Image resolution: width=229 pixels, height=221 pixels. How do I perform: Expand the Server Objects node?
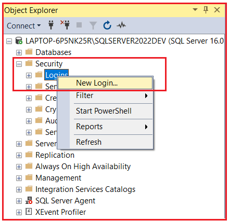click(x=19, y=144)
